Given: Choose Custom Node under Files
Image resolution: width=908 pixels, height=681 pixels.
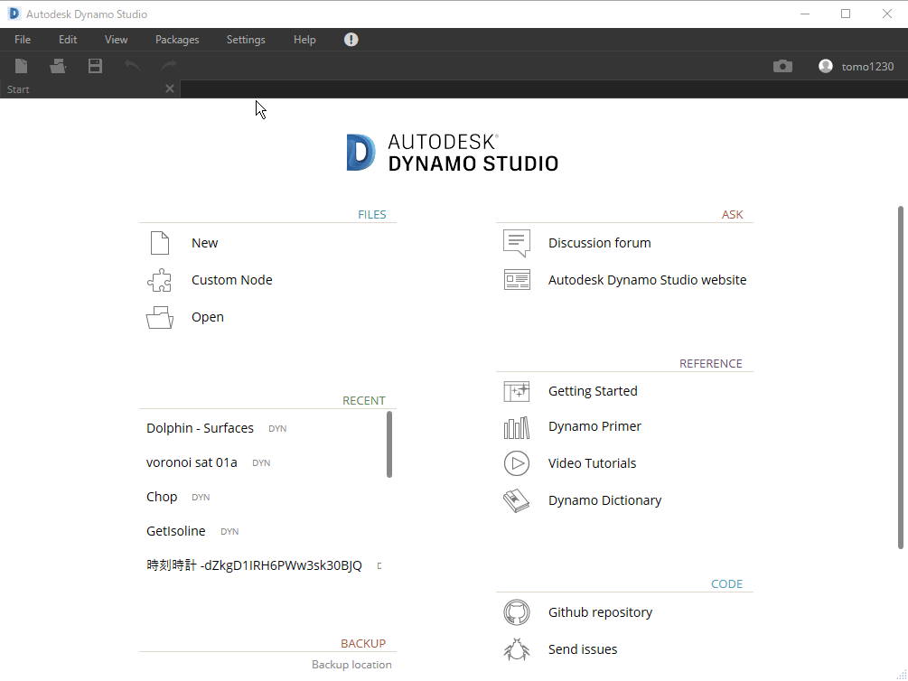Looking at the screenshot, I should tap(231, 280).
